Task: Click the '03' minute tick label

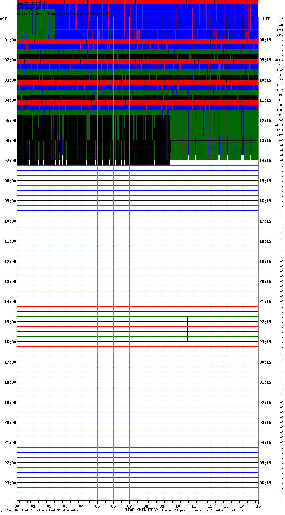Action: point(65,506)
